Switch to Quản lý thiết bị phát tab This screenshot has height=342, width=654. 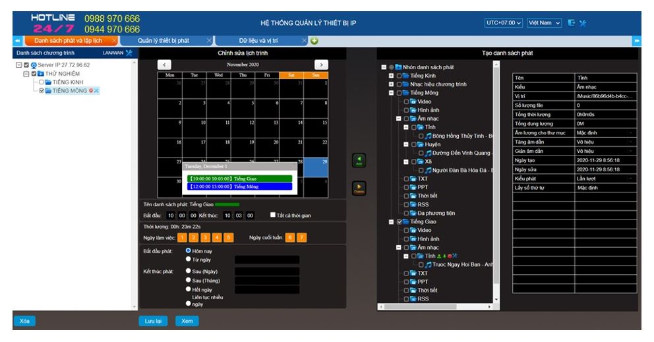[x=163, y=41]
